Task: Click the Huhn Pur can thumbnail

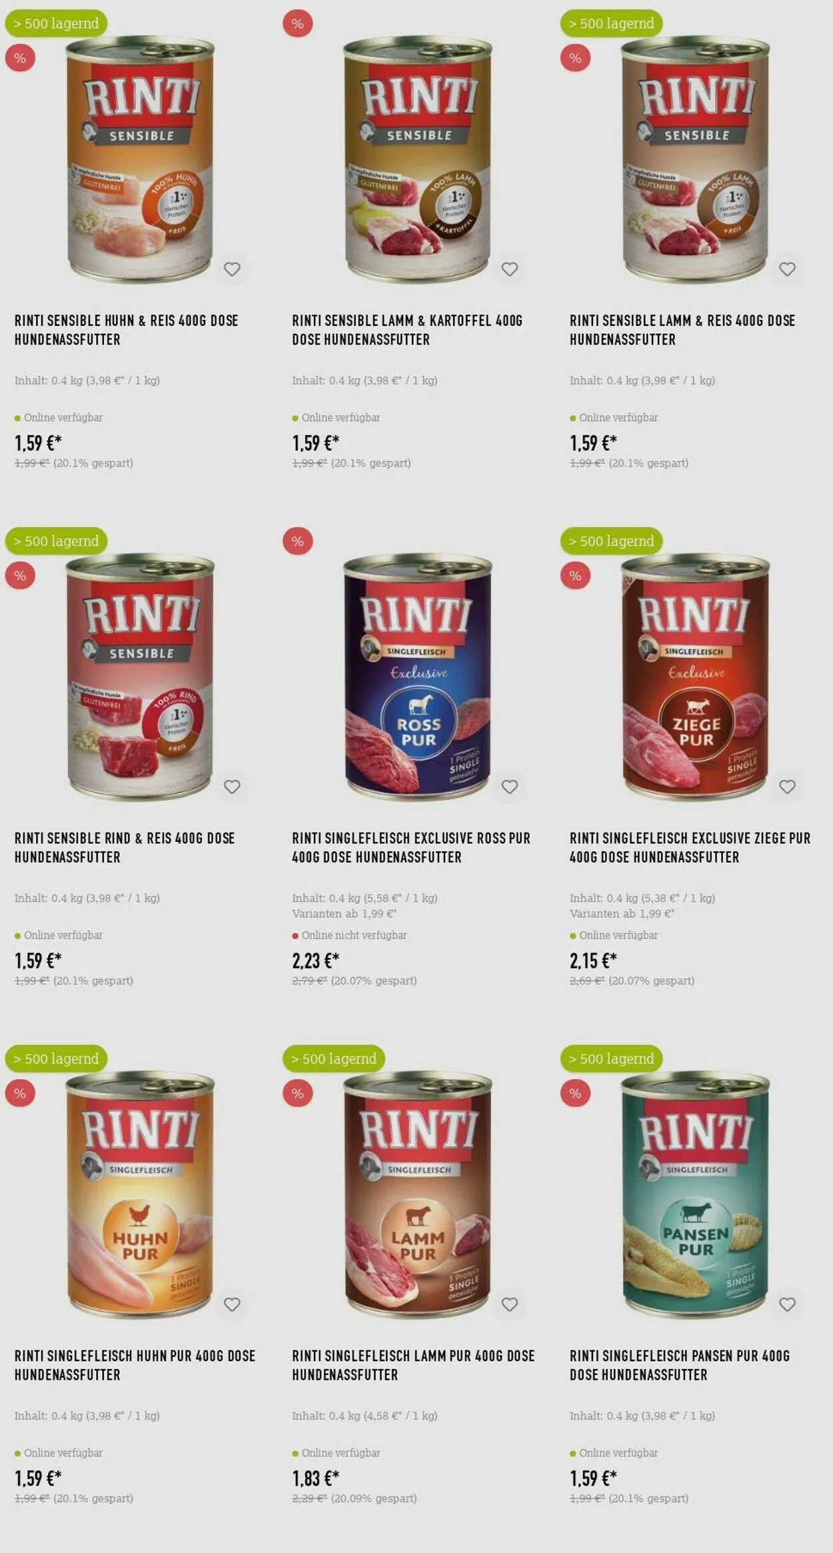Action: pyautogui.click(x=140, y=1194)
